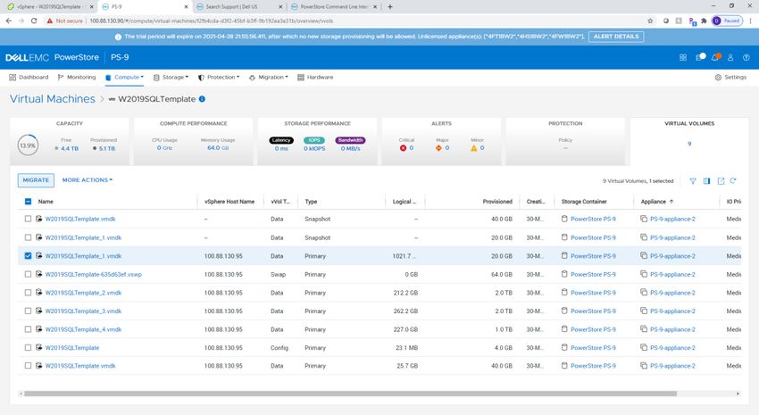Screen dimensions: 759x415
Task: Click the export table icon
Action: 721,181
